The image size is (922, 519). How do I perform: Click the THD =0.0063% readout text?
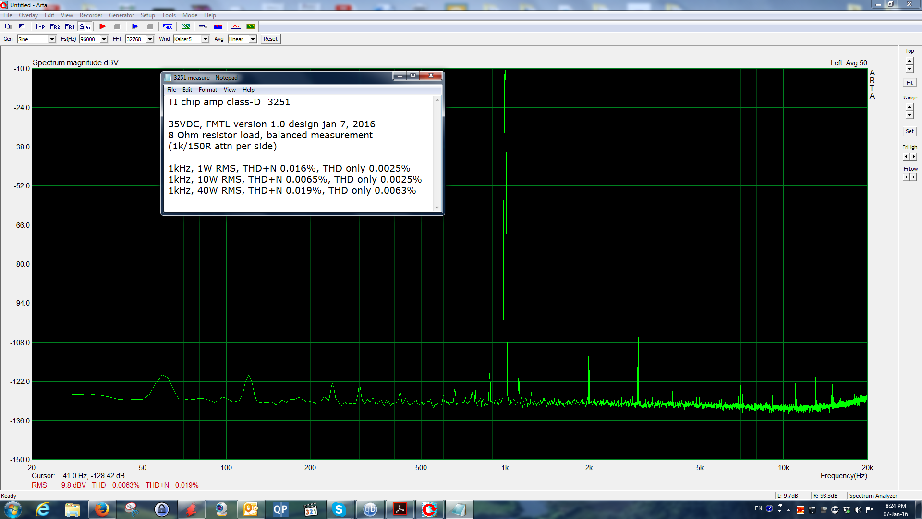click(x=116, y=485)
